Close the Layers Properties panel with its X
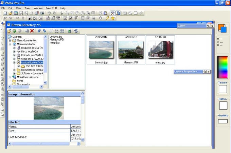The image size is (231, 153). [x=209, y=72]
